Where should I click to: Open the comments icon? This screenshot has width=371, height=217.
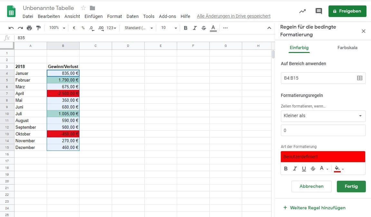[319, 11]
